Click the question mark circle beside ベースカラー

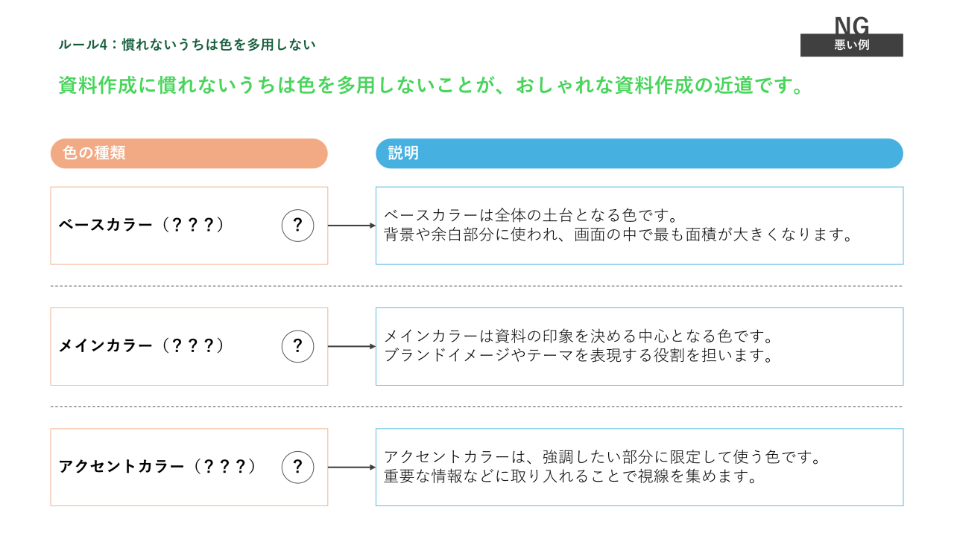(297, 226)
